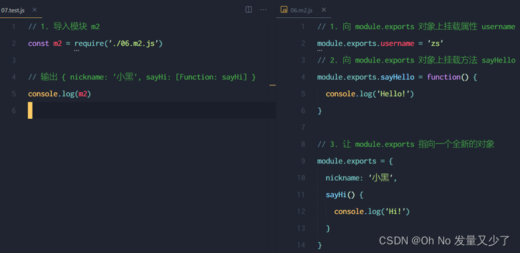This screenshot has width=520, height=253.
Task: Click 'module.exports = {' on line 9
Action: coord(355,161)
